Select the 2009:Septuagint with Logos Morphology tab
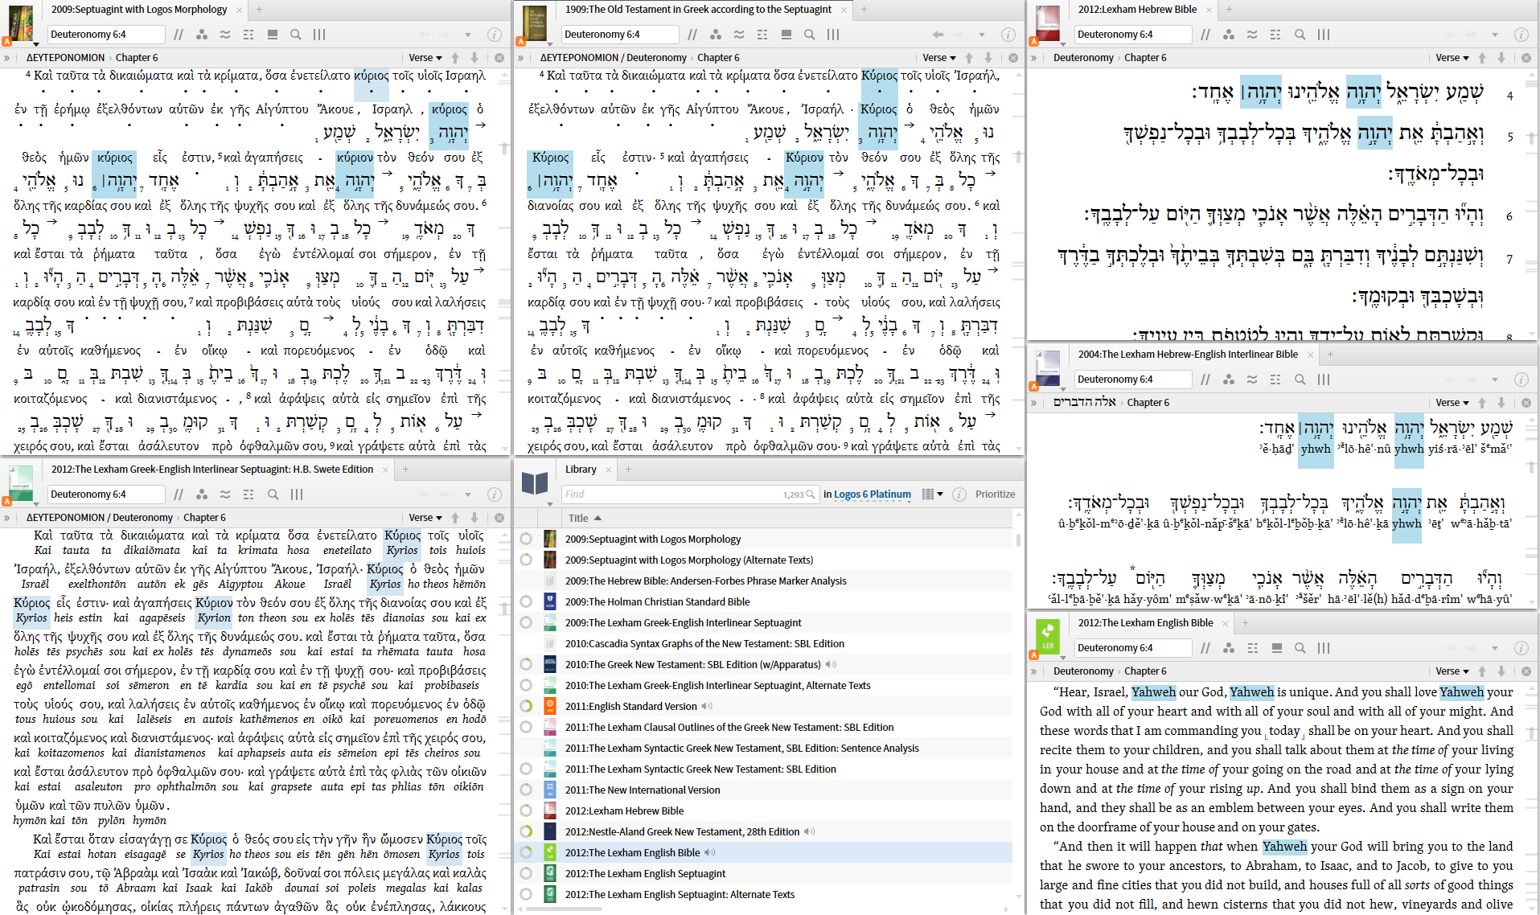The image size is (1540, 915). tap(139, 10)
